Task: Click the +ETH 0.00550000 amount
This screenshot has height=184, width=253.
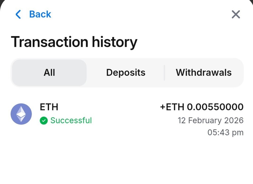Action: (x=202, y=107)
